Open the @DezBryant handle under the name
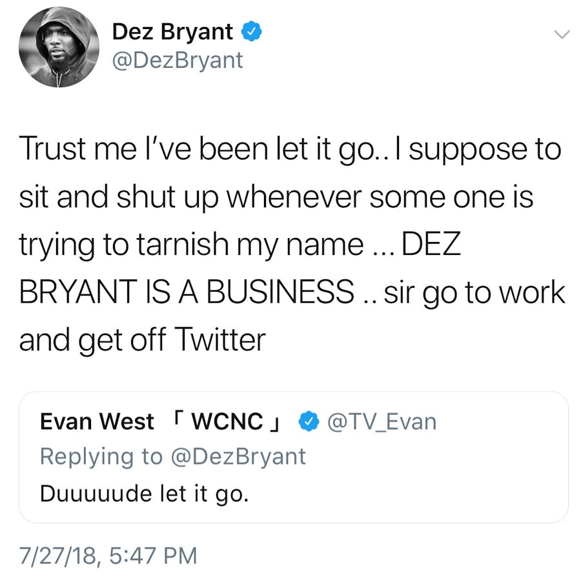 click(x=178, y=60)
